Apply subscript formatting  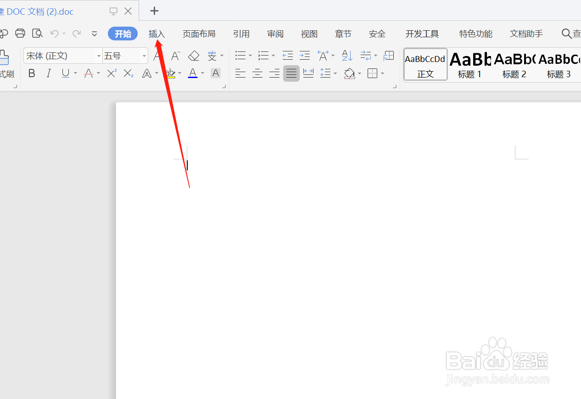point(128,73)
